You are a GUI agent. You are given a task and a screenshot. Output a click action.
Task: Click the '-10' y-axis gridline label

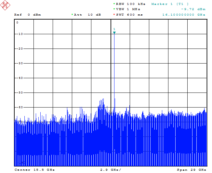(x=20, y=34)
